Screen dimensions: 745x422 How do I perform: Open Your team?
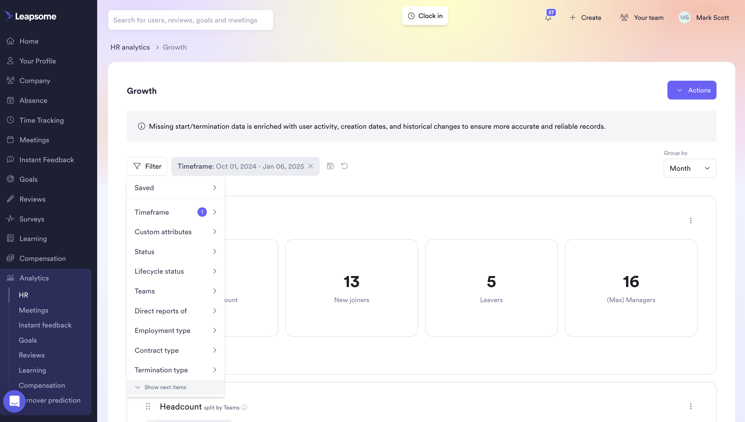point(642,17)
